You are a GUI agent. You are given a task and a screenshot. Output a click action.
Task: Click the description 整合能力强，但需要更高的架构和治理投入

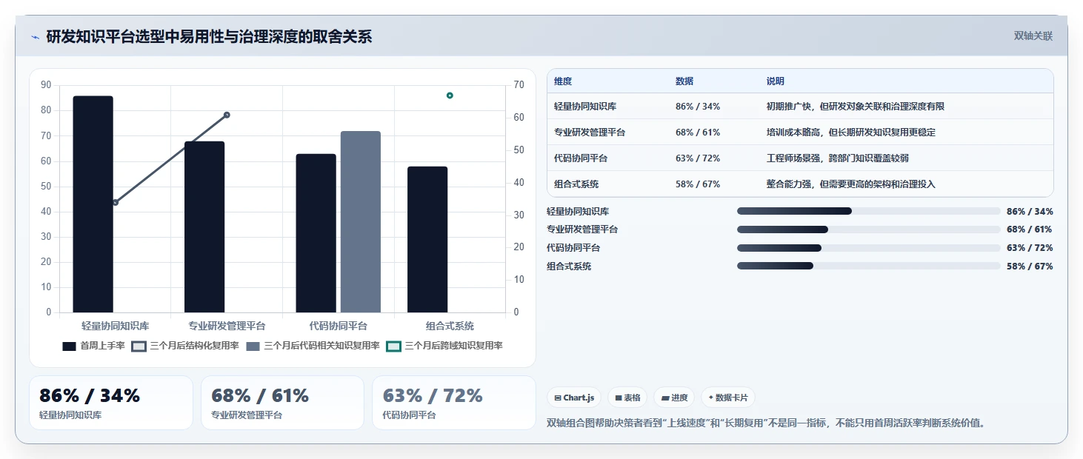(x=851, y=184)
